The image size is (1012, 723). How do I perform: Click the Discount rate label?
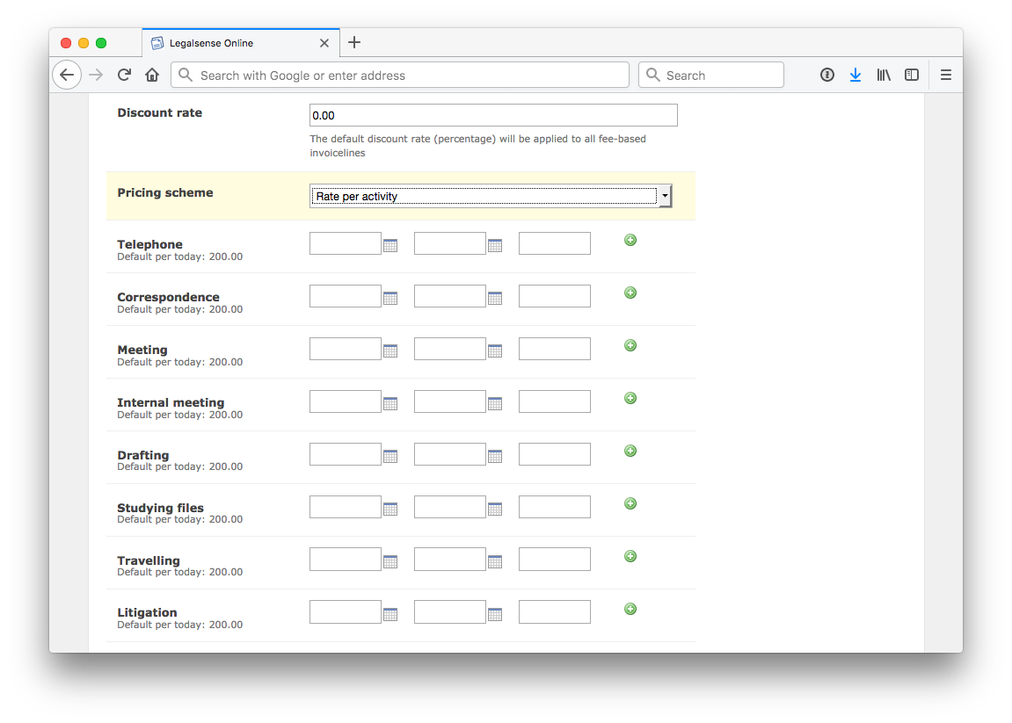pos(159,112)
